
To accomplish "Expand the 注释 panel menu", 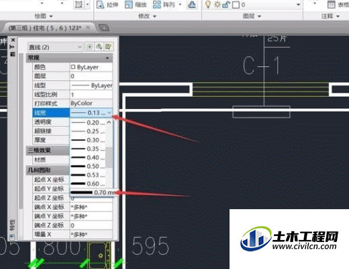I will coord(330,16).
